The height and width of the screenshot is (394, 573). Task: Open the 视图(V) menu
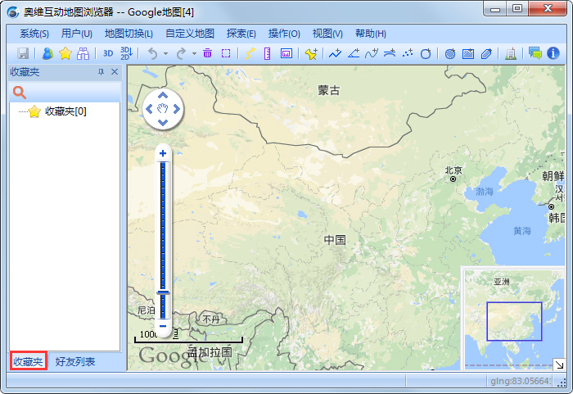327,34
